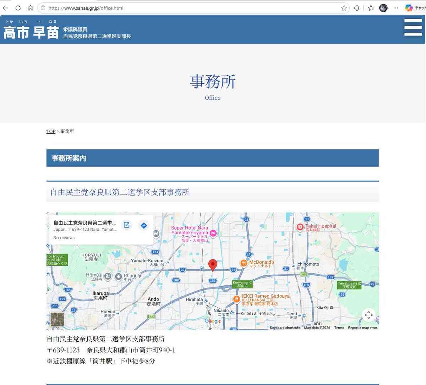Go to the 高市 早苗 site logo
This screenshot has width=426, height=385.
click(31, 29)
